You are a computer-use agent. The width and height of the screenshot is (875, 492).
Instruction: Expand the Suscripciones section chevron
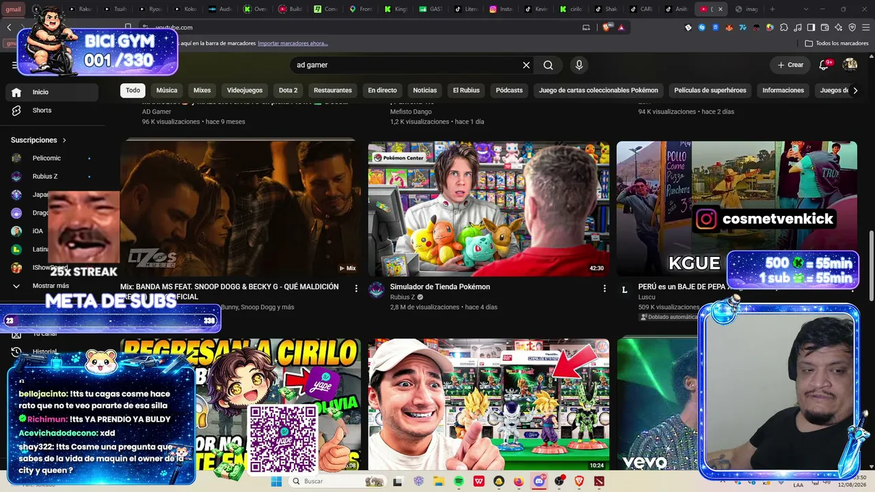coord(64,140)
